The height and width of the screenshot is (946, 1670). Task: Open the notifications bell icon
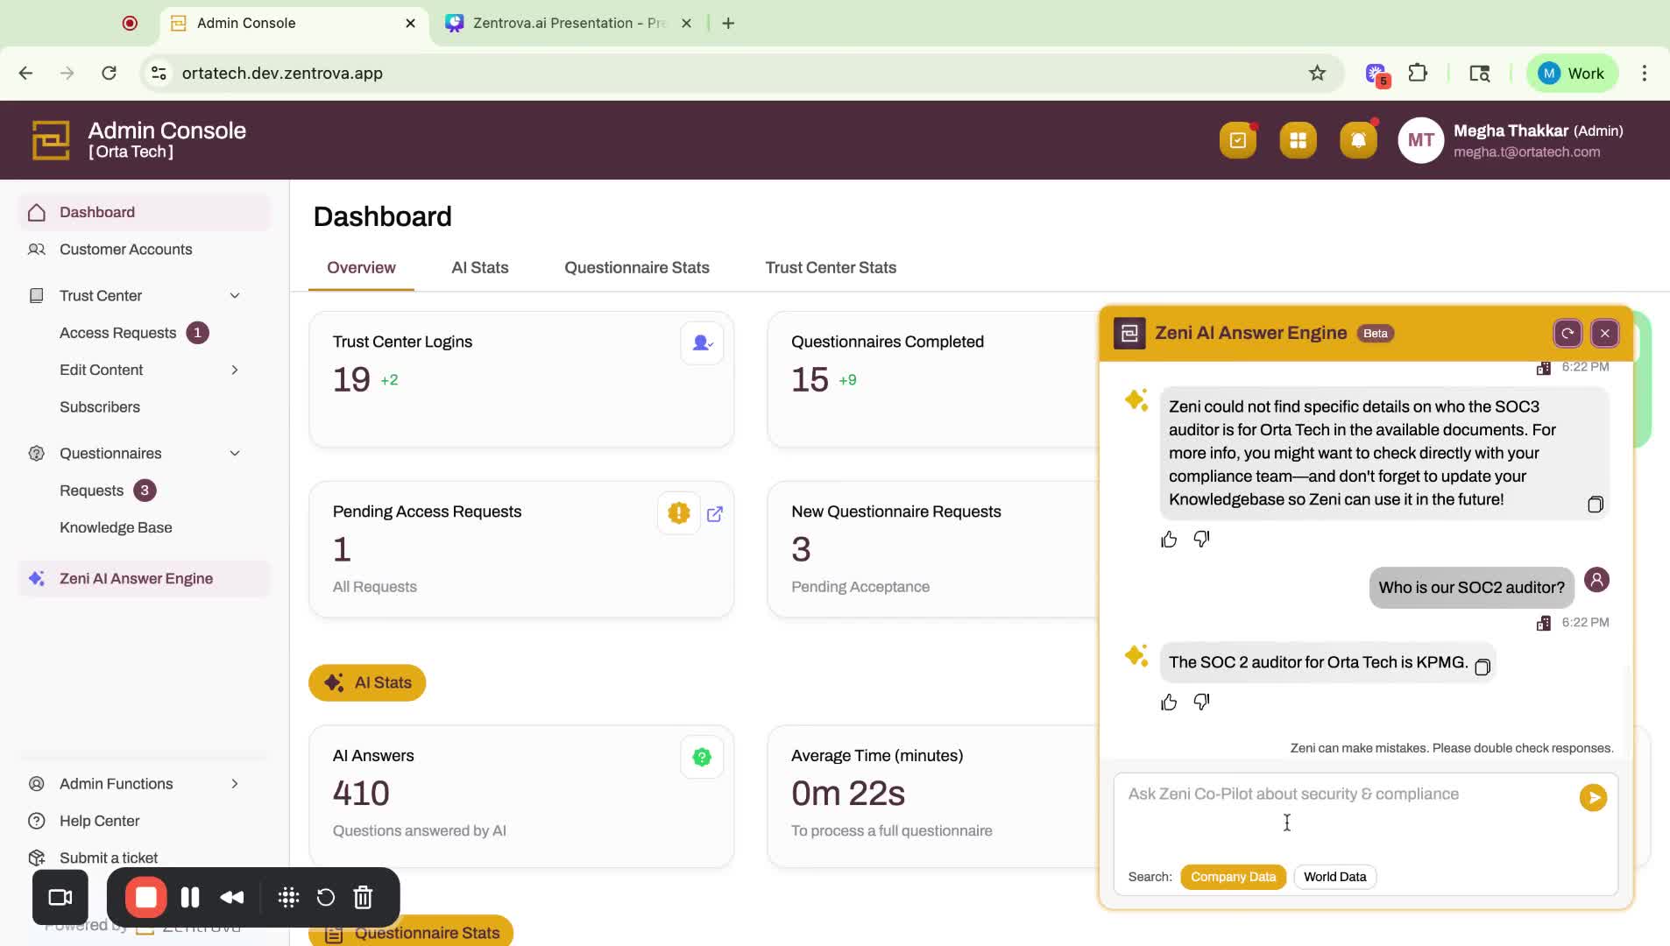point(1358,140)
